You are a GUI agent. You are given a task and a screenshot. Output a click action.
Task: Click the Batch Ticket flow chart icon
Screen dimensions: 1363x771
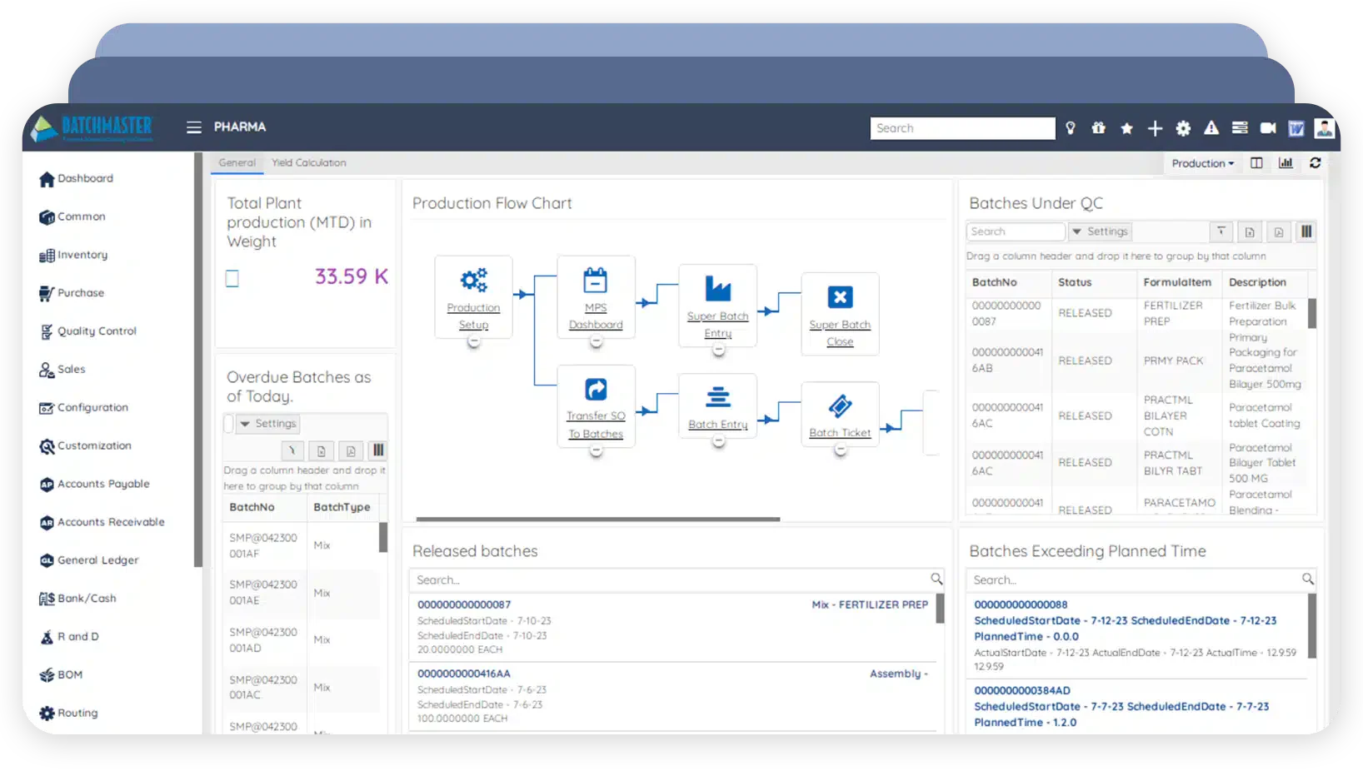click(x=840, y=405)
